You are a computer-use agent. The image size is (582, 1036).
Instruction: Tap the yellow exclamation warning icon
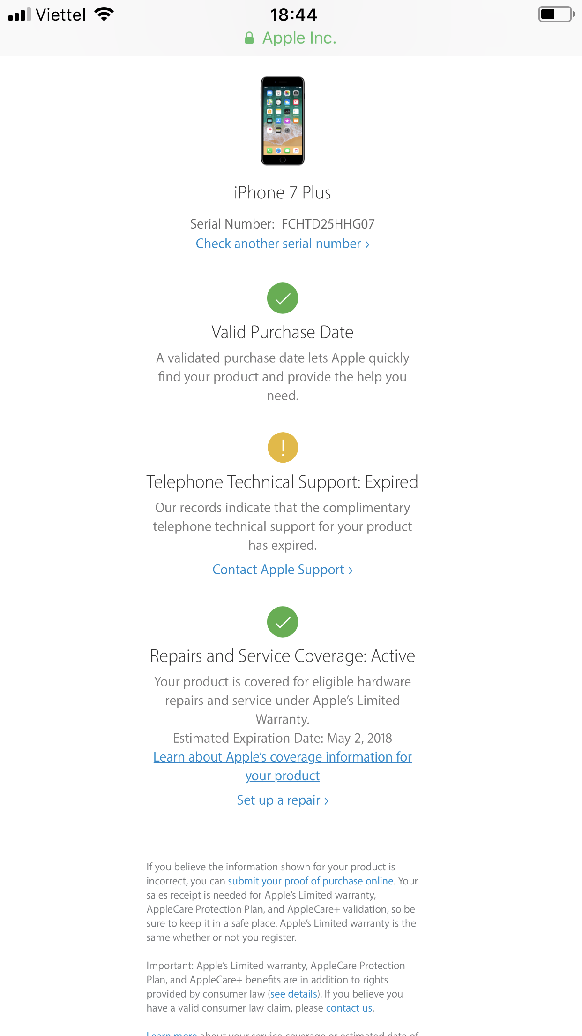point(283,448)
